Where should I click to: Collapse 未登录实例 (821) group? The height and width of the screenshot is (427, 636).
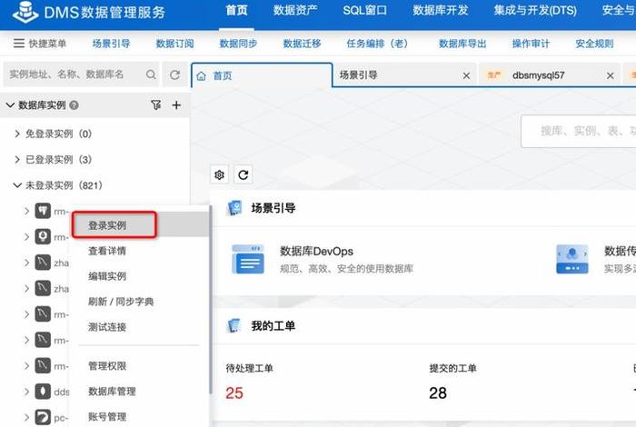17,185
